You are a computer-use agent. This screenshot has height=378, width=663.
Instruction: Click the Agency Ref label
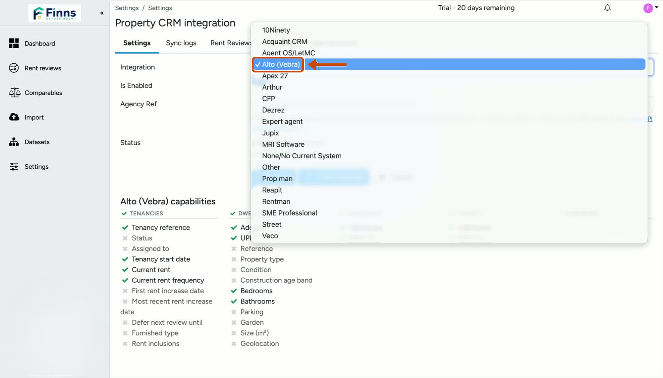click(138, 104)
